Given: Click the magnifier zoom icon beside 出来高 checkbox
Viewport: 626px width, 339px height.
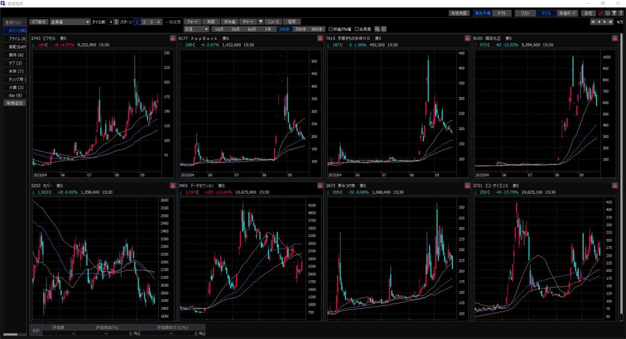Looking at the screenshot, I should tap(378, 29).
